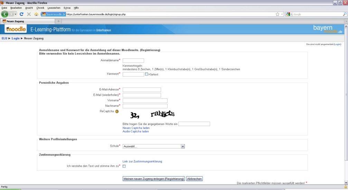Select the Neuer Zugang tab

click(x=28, y=21)
